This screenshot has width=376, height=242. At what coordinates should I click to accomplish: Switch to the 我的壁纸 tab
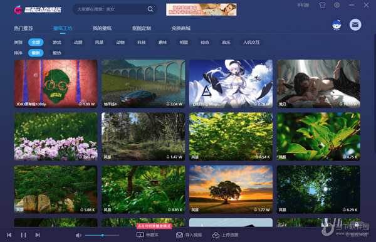tap(102, 28)
